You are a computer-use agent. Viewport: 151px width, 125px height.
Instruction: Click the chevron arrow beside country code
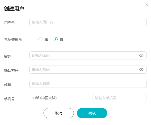83,98
